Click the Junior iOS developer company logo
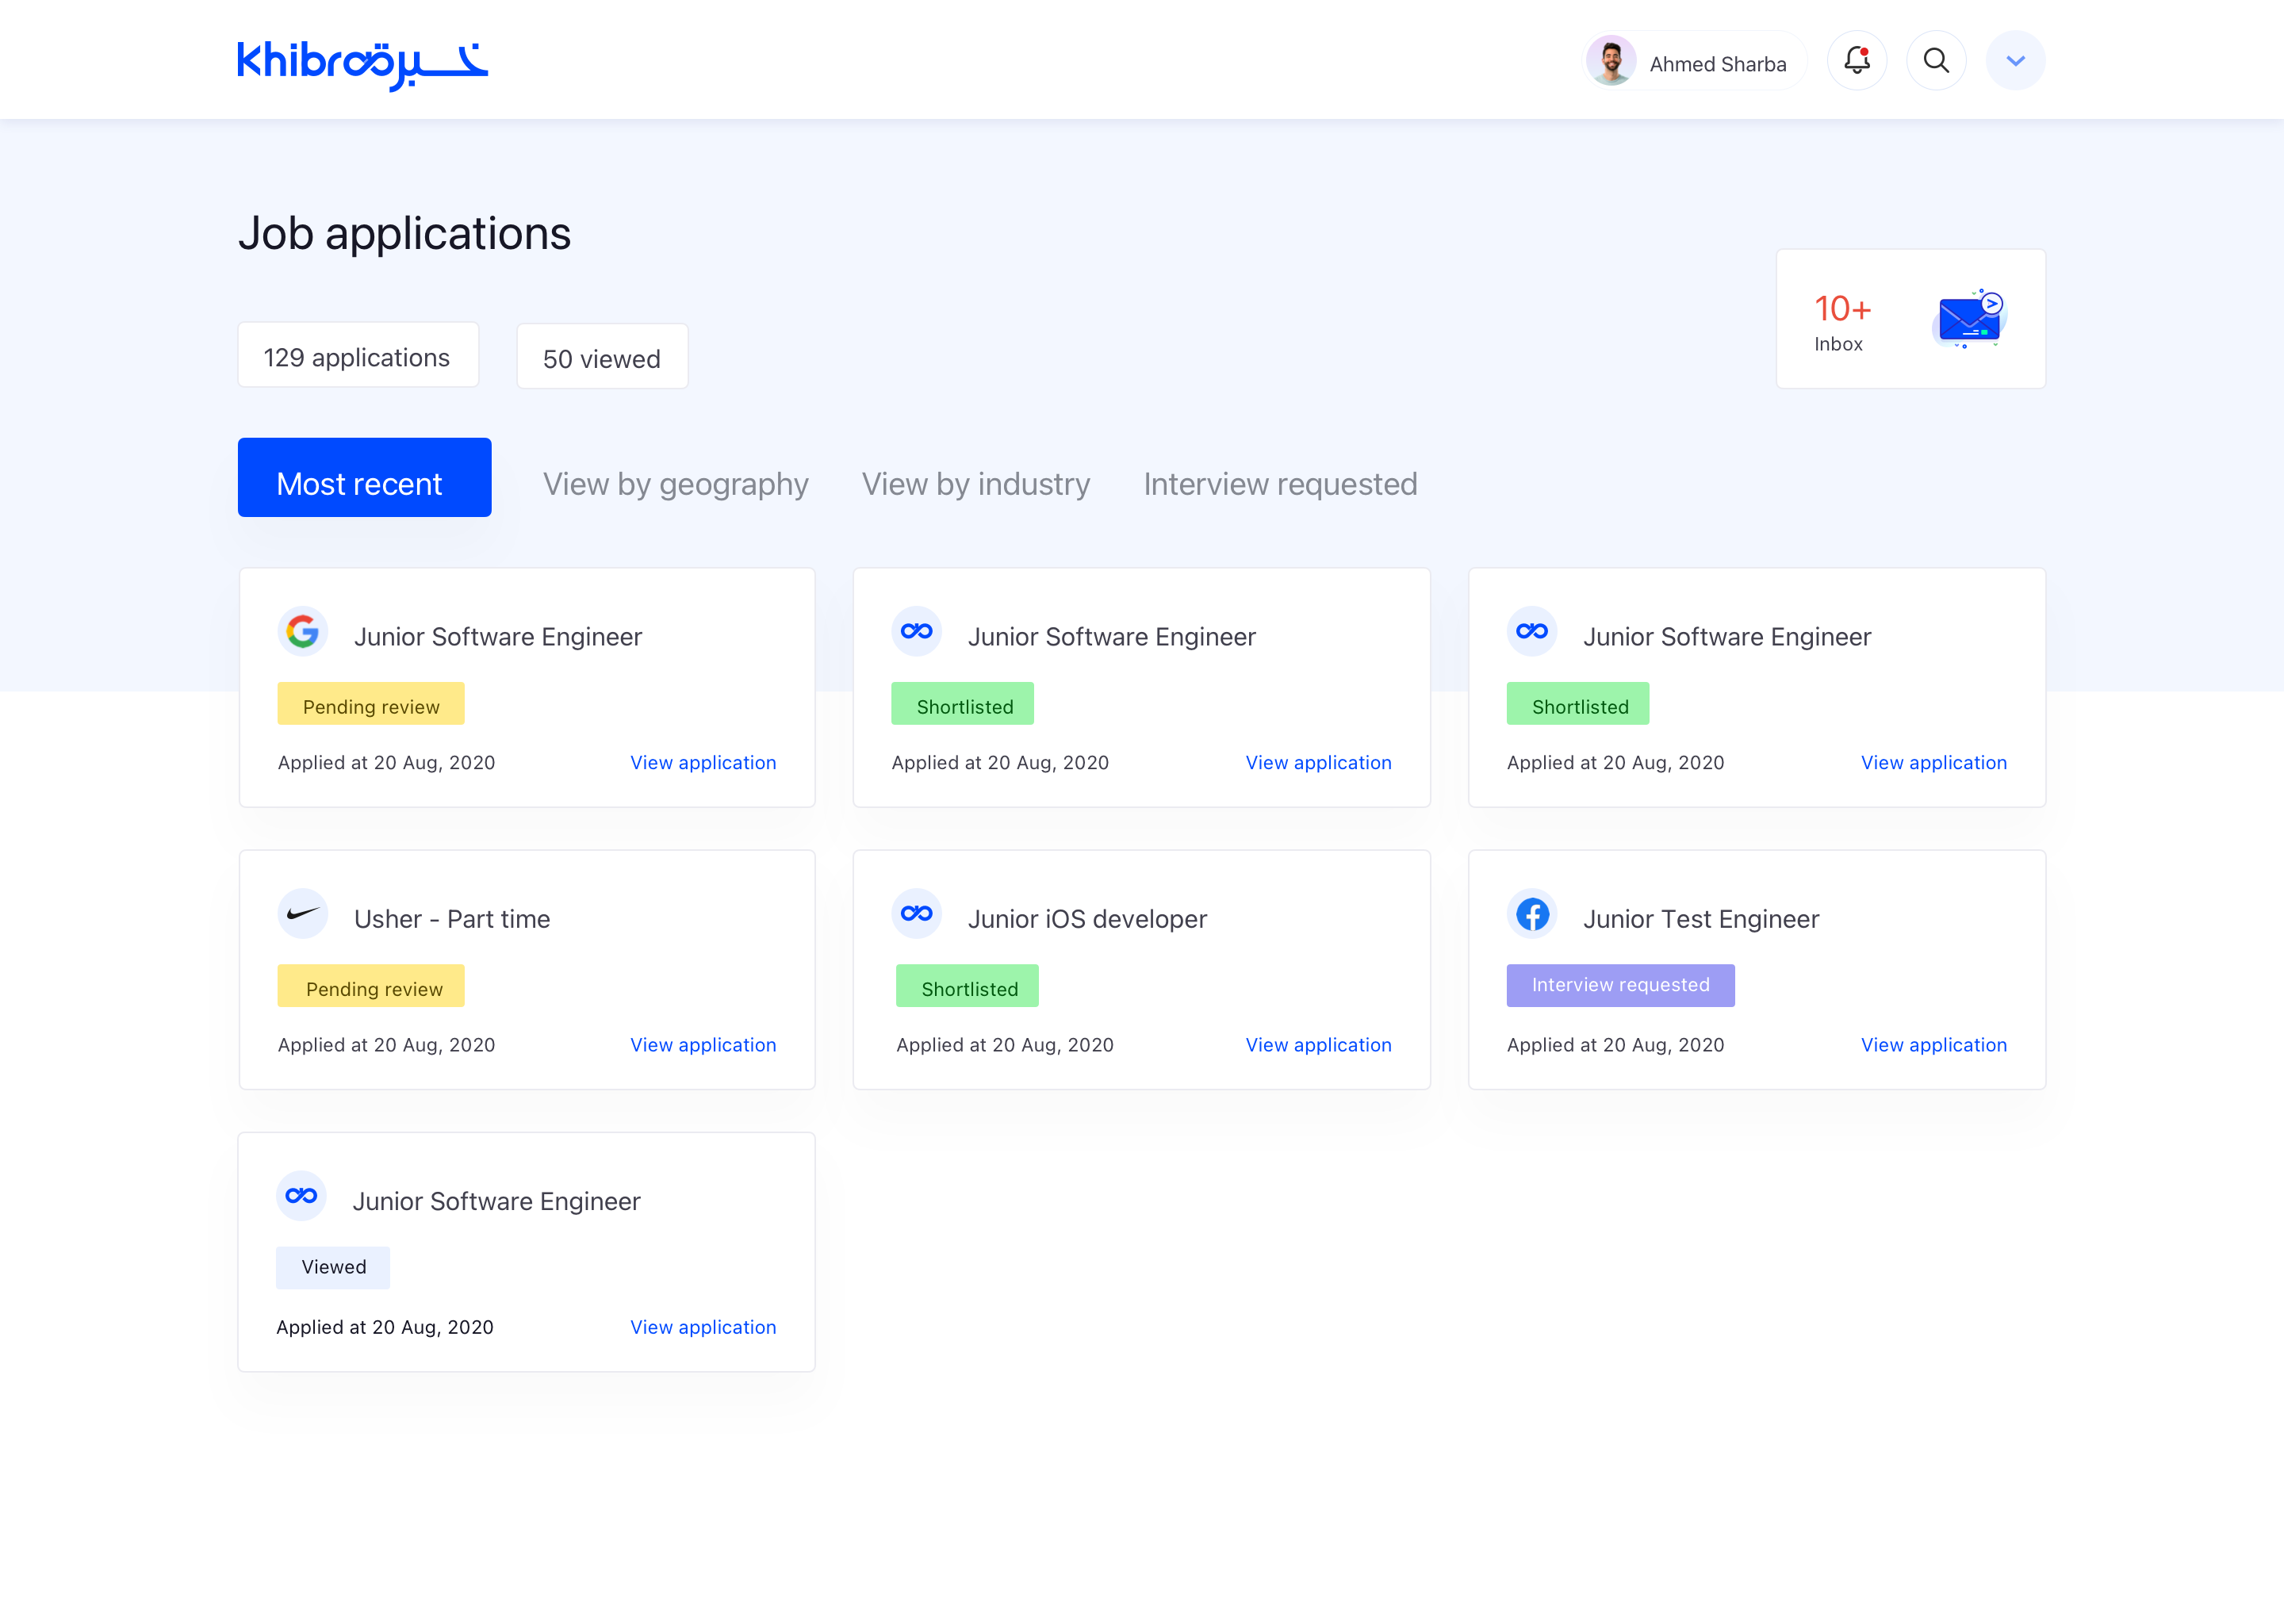This screenshot has width=2284, height=1624. (x=916, y=914)
